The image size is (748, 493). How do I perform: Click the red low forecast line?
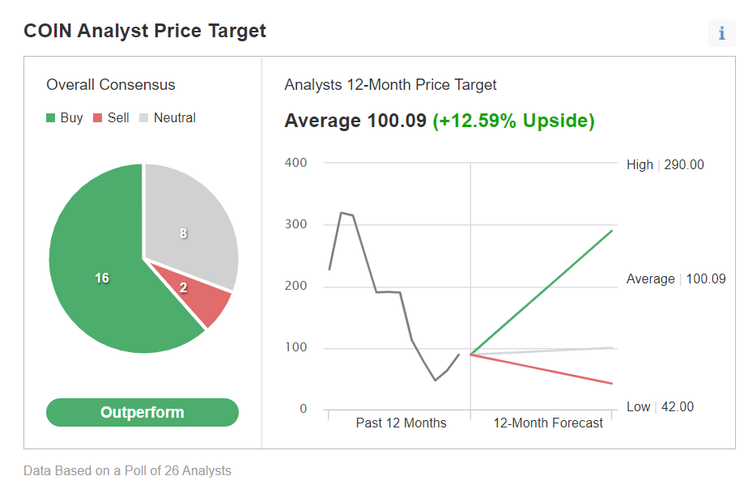click(x=542, y=369)
